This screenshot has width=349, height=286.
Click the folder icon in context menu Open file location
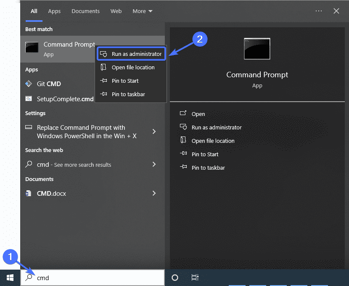click(103, 67)
